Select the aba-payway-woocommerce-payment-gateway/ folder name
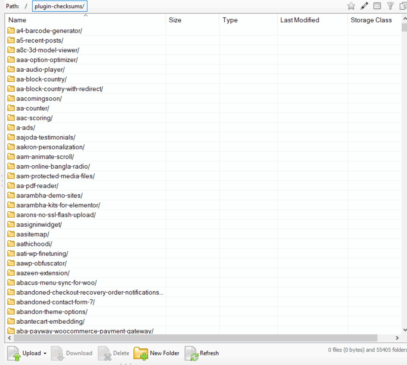This screenshot has height=365, width=407. tap(85, 331)
